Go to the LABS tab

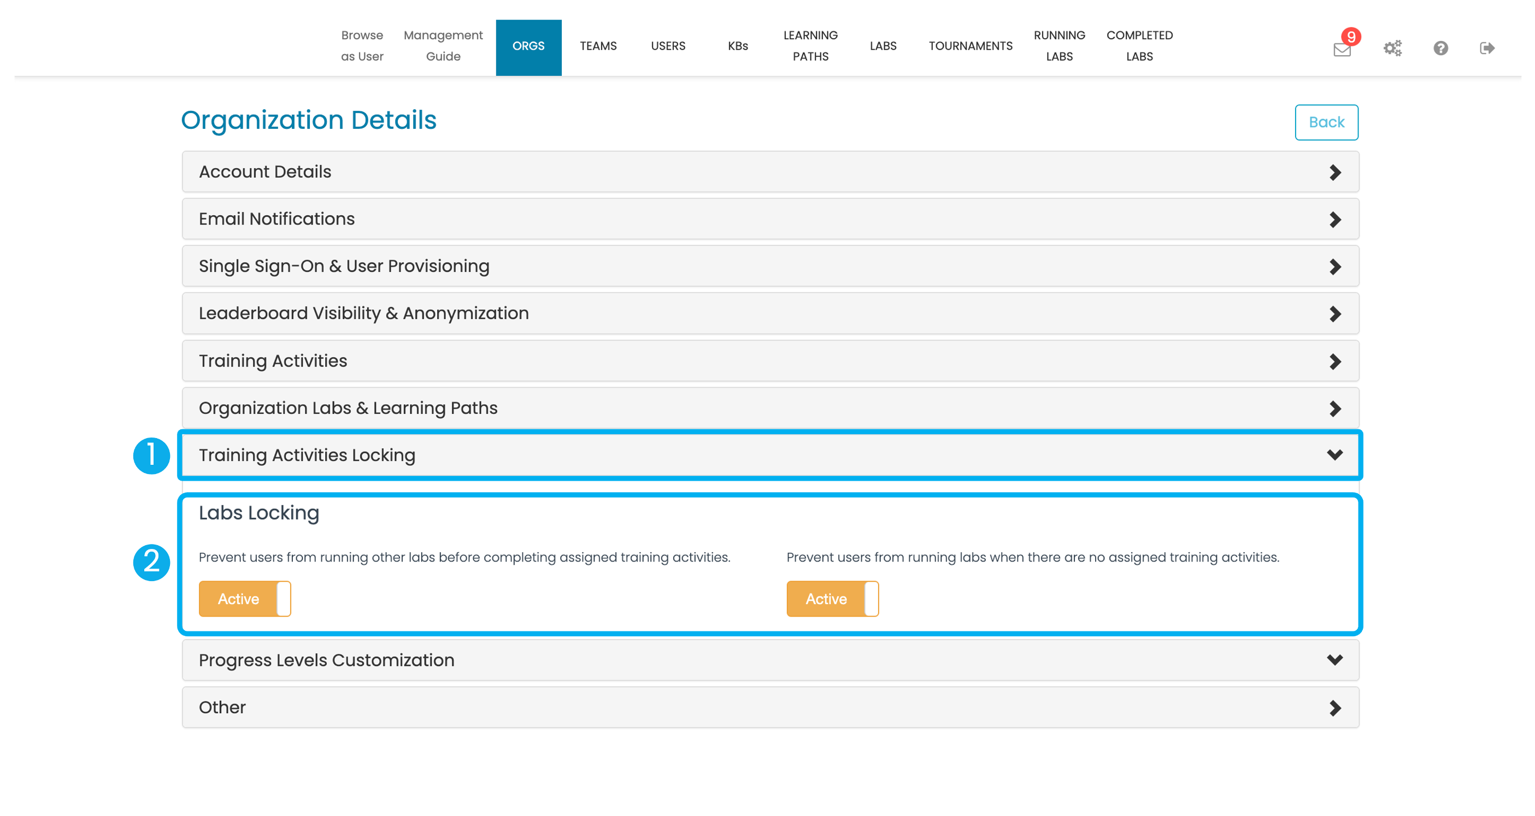tap(883, 46)
